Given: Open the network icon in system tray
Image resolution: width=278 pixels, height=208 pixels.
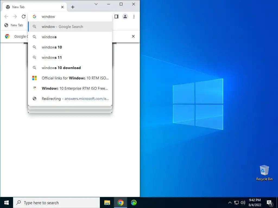Looking at the screenshot, I should click(x=236, y=203).
